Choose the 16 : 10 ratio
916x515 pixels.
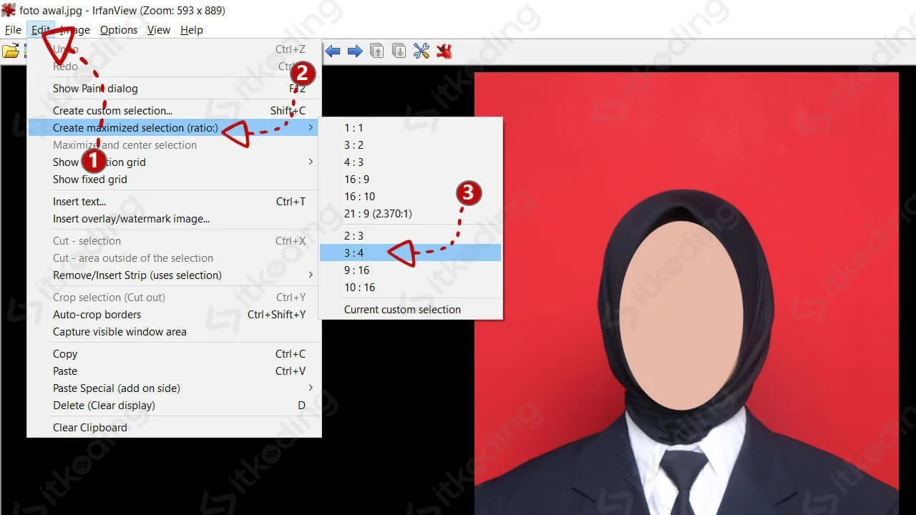point(410,197)
